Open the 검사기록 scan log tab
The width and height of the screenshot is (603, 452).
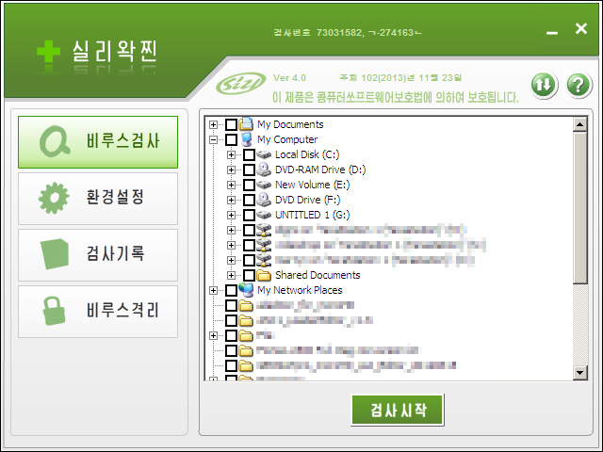[x=98, y=255]
